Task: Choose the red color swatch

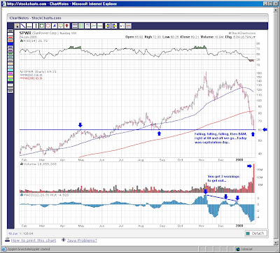Action: [10, 37]
